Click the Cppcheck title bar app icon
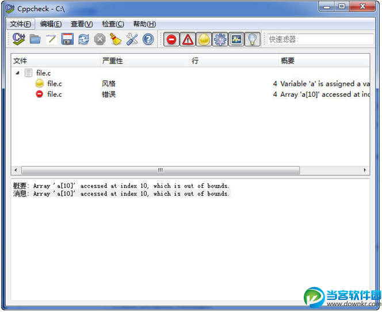This screenshot has height=312, width=382. 10,9
